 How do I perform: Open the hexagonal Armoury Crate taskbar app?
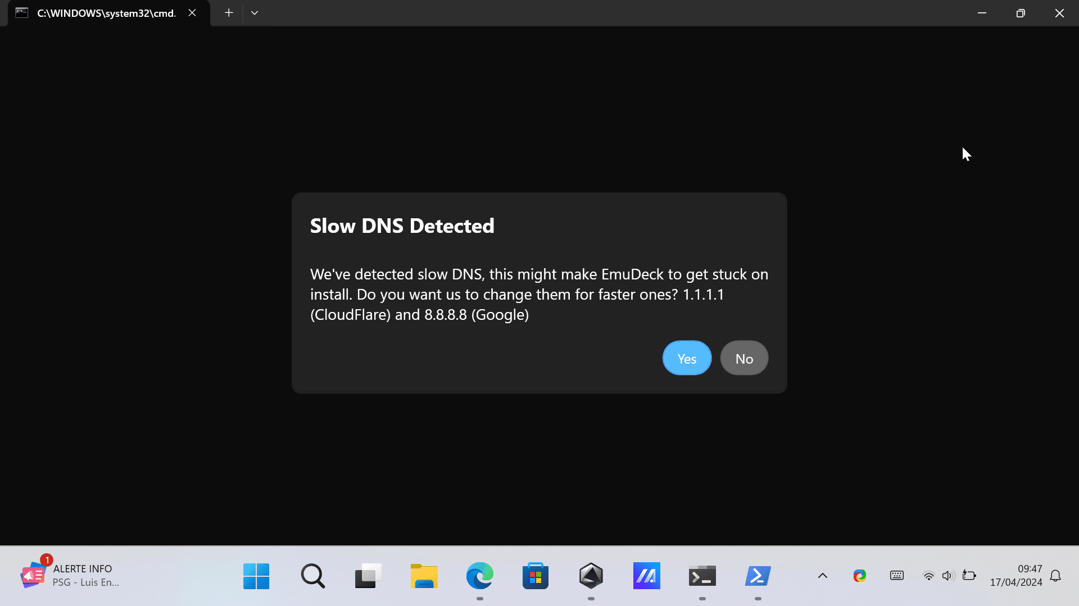tap(591, 576)
